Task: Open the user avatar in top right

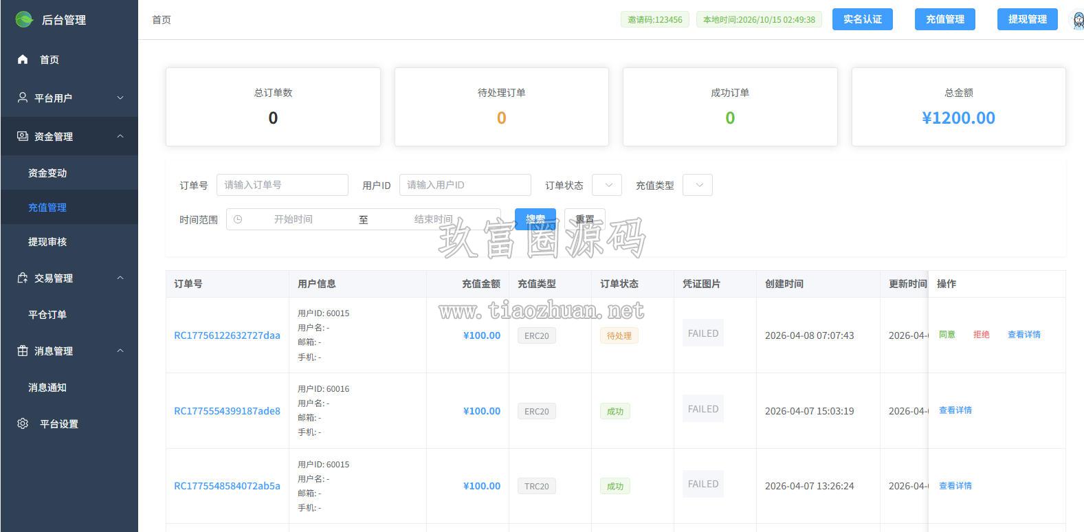Action: [x=1078, y=19]
